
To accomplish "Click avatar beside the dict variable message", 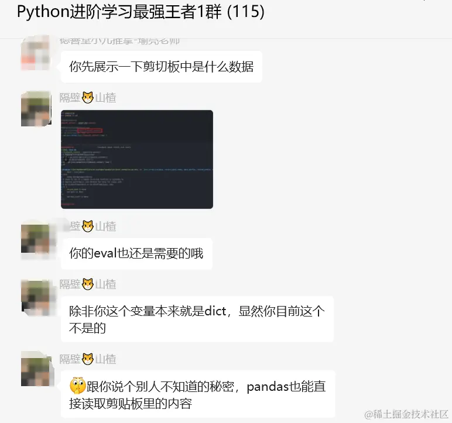I will click(36, 297).
